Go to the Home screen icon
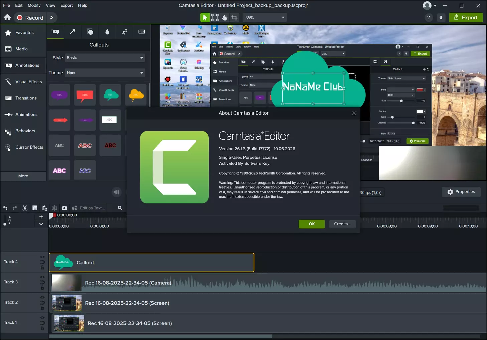The image size is (487, 340). click(x=7, y=17)
